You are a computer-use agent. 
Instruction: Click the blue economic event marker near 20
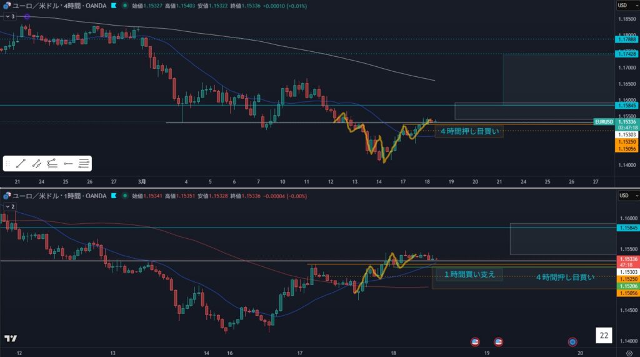pos(572,342)
